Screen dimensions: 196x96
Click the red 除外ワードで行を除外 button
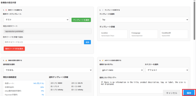pyautogui.click(x=14, y=49)
